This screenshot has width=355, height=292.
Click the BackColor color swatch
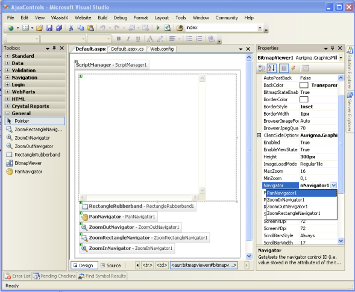pos(304,85)
